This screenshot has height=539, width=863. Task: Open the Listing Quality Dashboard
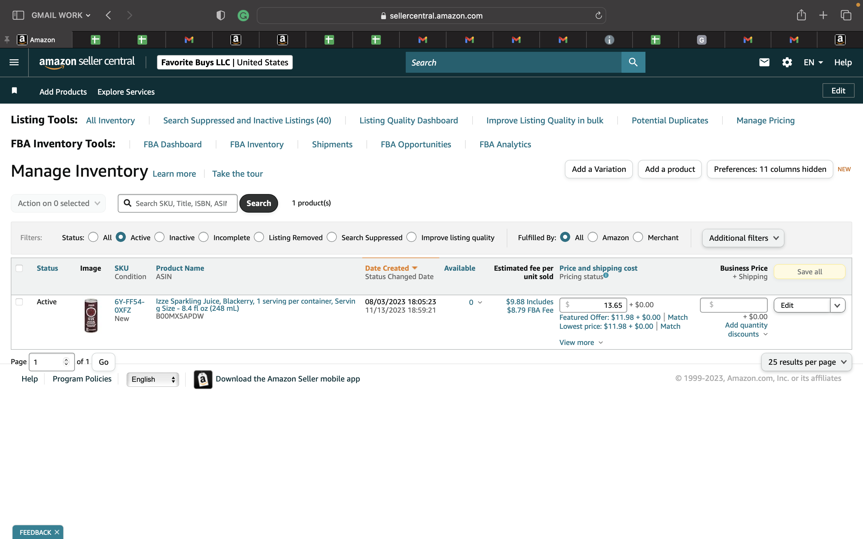click(x=409, y=120)
